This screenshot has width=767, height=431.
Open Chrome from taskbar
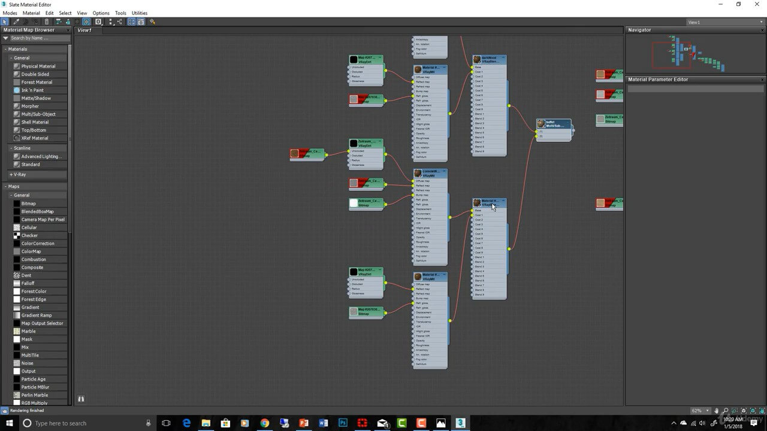point(264,423)
